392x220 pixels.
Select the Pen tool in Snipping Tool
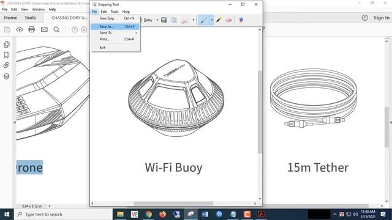(x=204, y=20)
